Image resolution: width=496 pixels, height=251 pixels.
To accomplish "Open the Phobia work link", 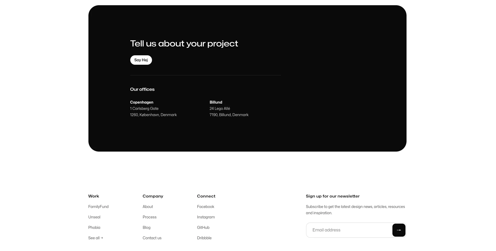I will click(94, 228).
